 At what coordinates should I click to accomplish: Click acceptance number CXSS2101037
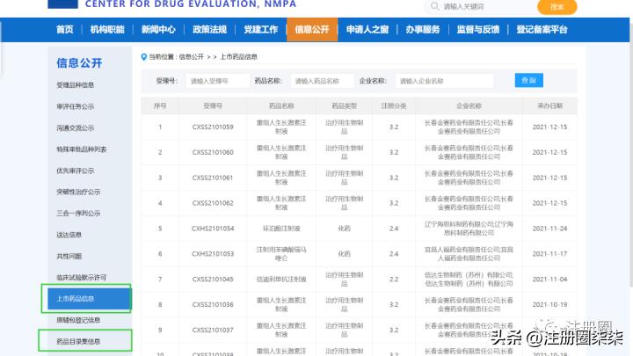coord(213,330)
